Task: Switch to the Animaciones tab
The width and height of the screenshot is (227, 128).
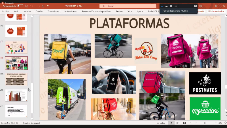Action: (x=71, y=11)
